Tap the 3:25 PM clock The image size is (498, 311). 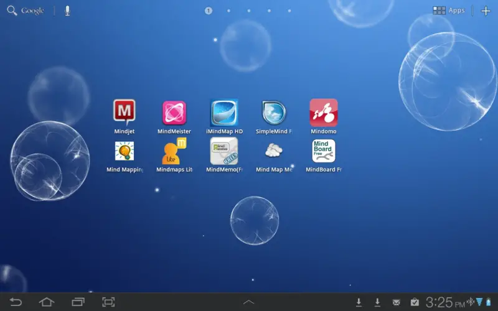(x=446, y=302)
